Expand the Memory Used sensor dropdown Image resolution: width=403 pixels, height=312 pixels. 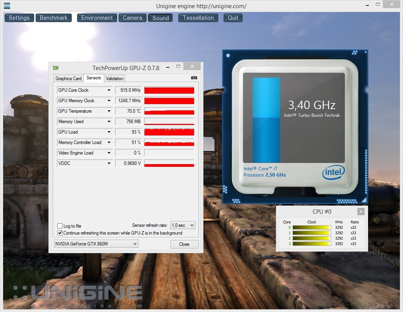pos(109,122)
